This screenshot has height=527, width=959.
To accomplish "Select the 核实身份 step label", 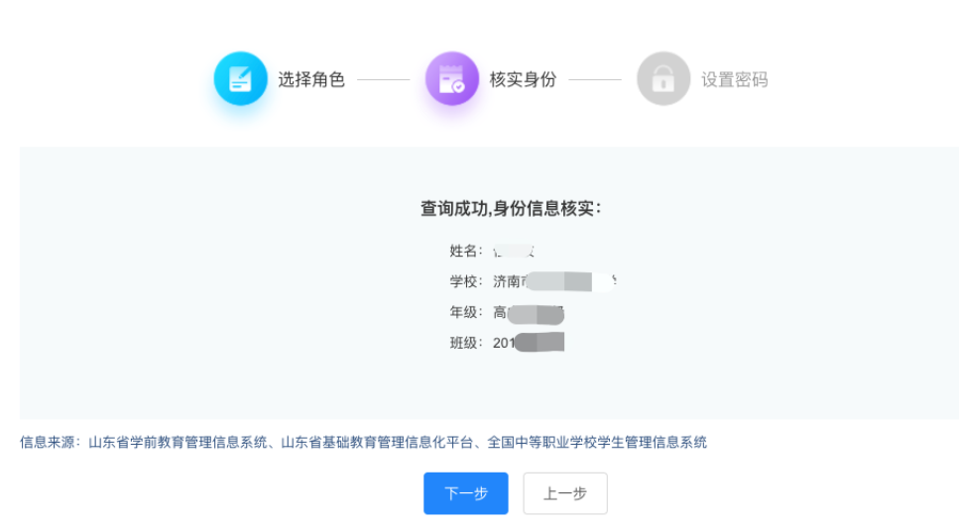I will pyautogui.click(x=523, y=79).
